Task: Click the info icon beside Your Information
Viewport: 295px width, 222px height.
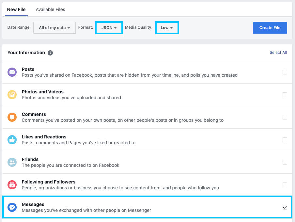Action: coord(50,53)
